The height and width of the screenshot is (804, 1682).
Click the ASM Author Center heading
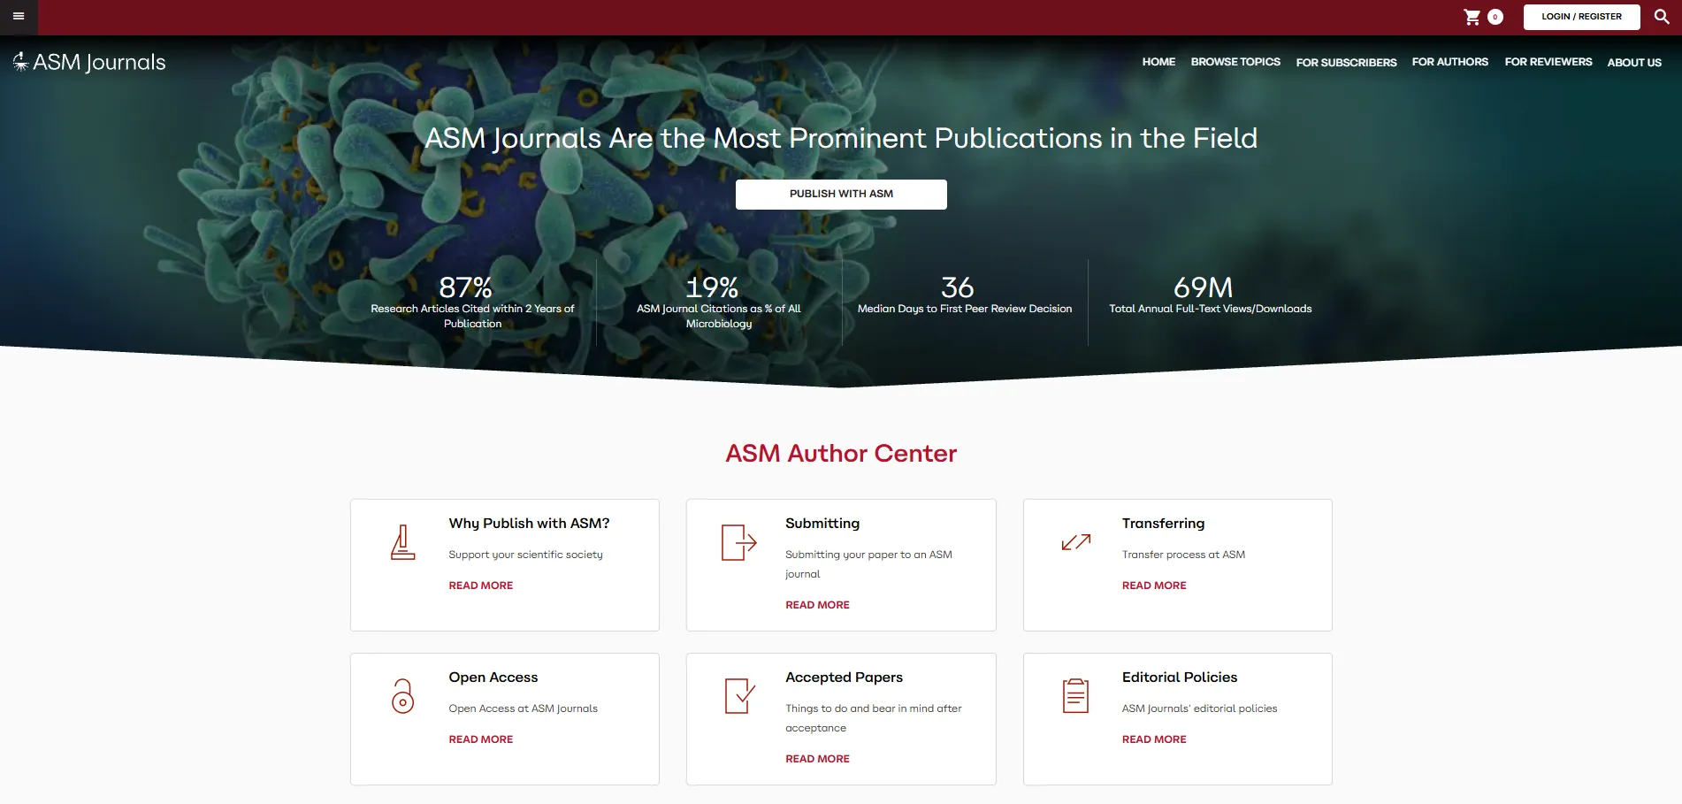click(x=841, y=454)
